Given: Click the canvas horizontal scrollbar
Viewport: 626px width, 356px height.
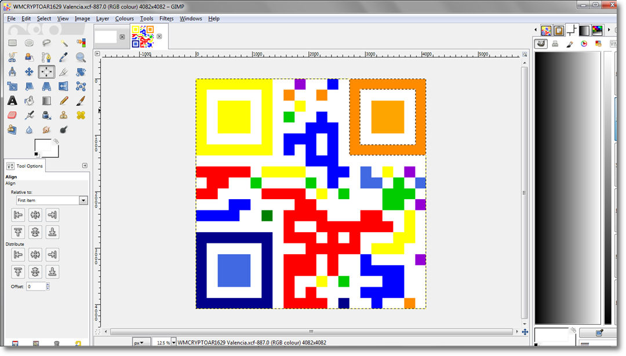Looking at the screenshot, I should (x=311, y=332).
